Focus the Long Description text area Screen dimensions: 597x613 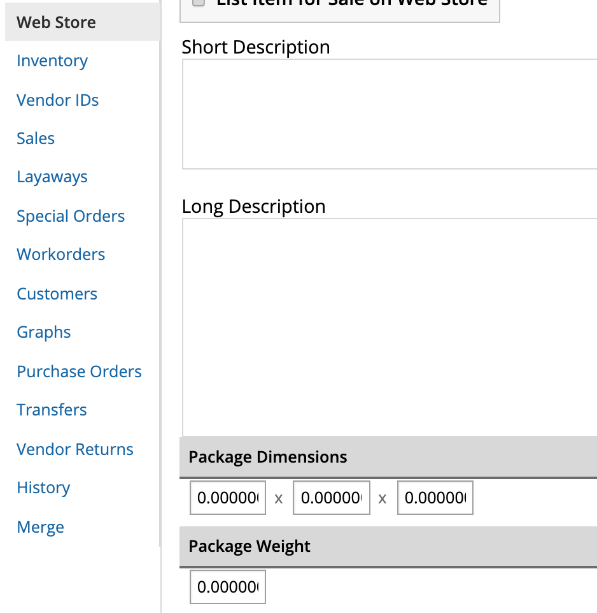389,326
